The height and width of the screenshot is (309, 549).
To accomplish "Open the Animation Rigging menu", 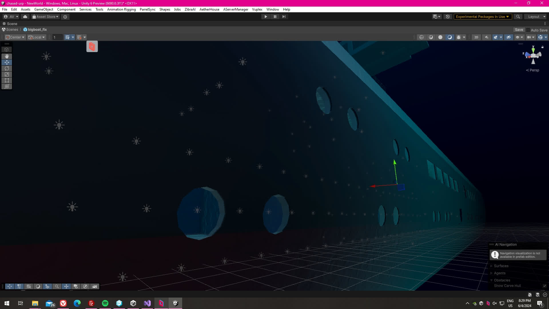I will (x=121, y=9).
